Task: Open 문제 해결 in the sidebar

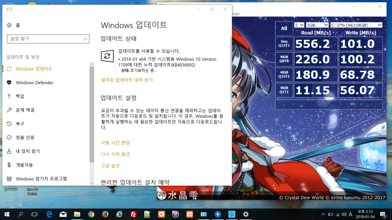Action: pos(25,110)
